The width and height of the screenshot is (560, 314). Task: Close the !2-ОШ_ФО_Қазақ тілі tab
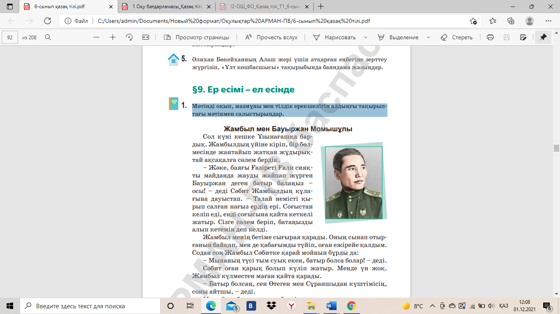coord(306,7)
